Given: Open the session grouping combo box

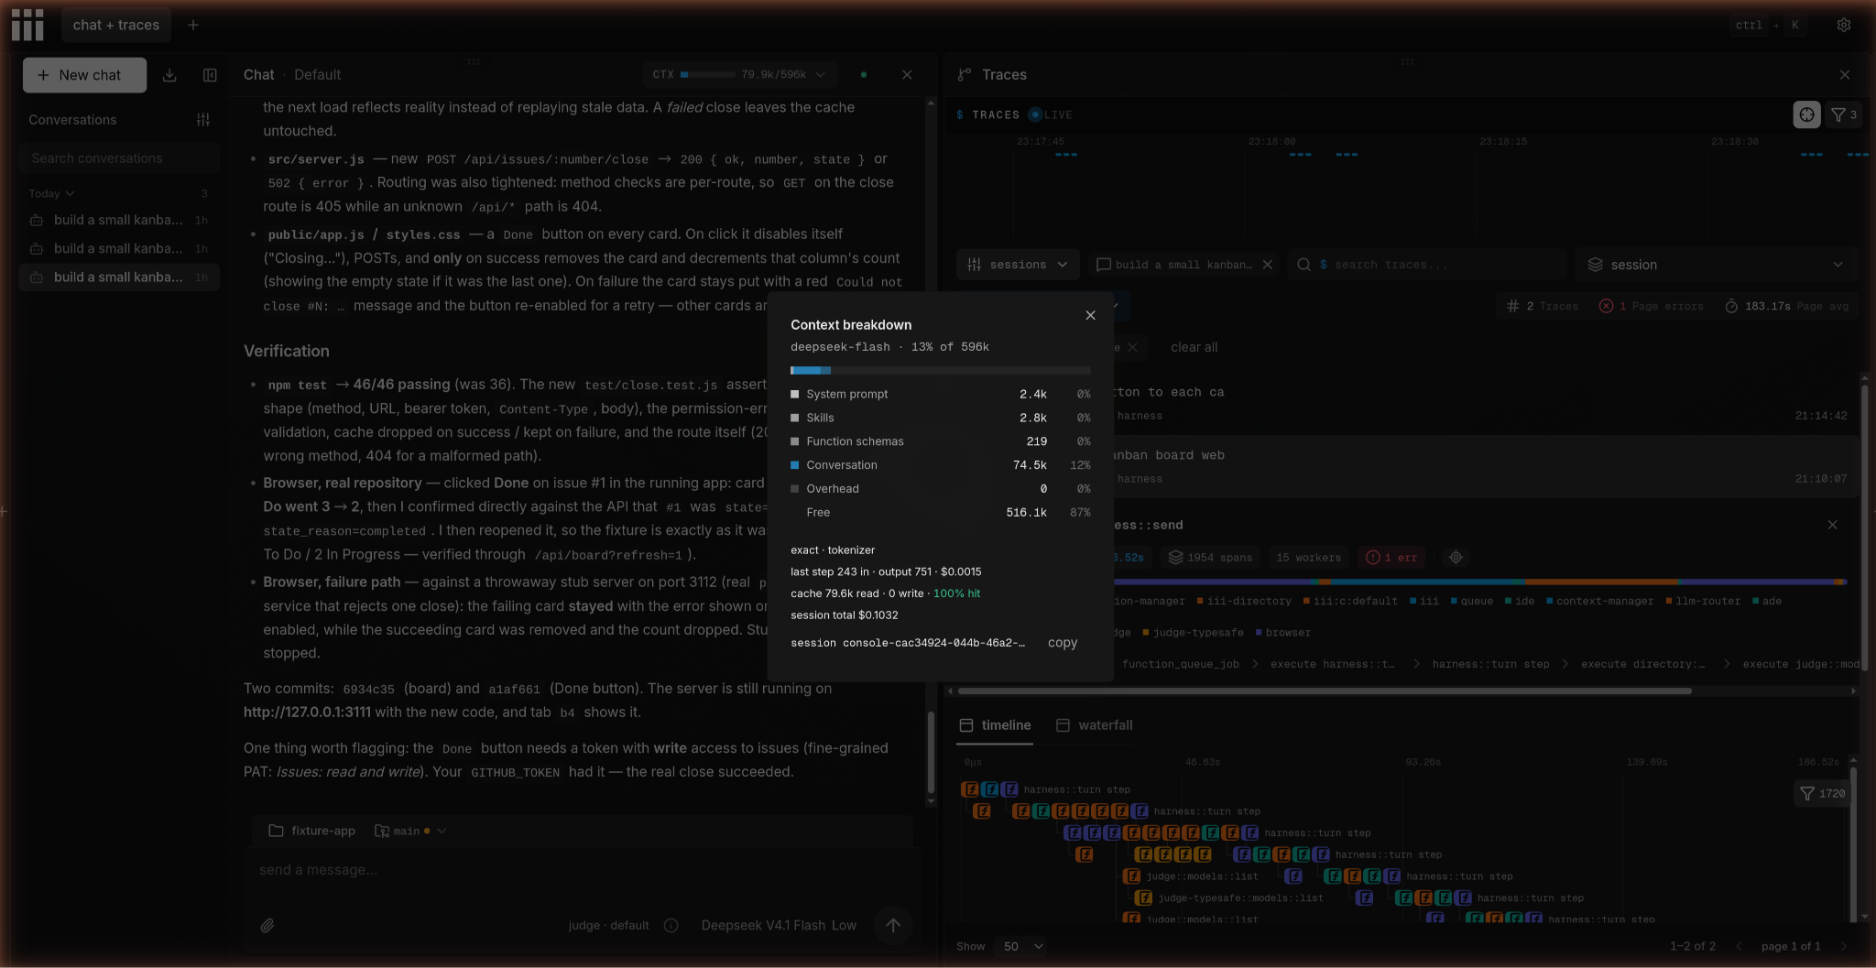Looking at the screenshot, I should pyautogui.click(x=1716, y=265).
